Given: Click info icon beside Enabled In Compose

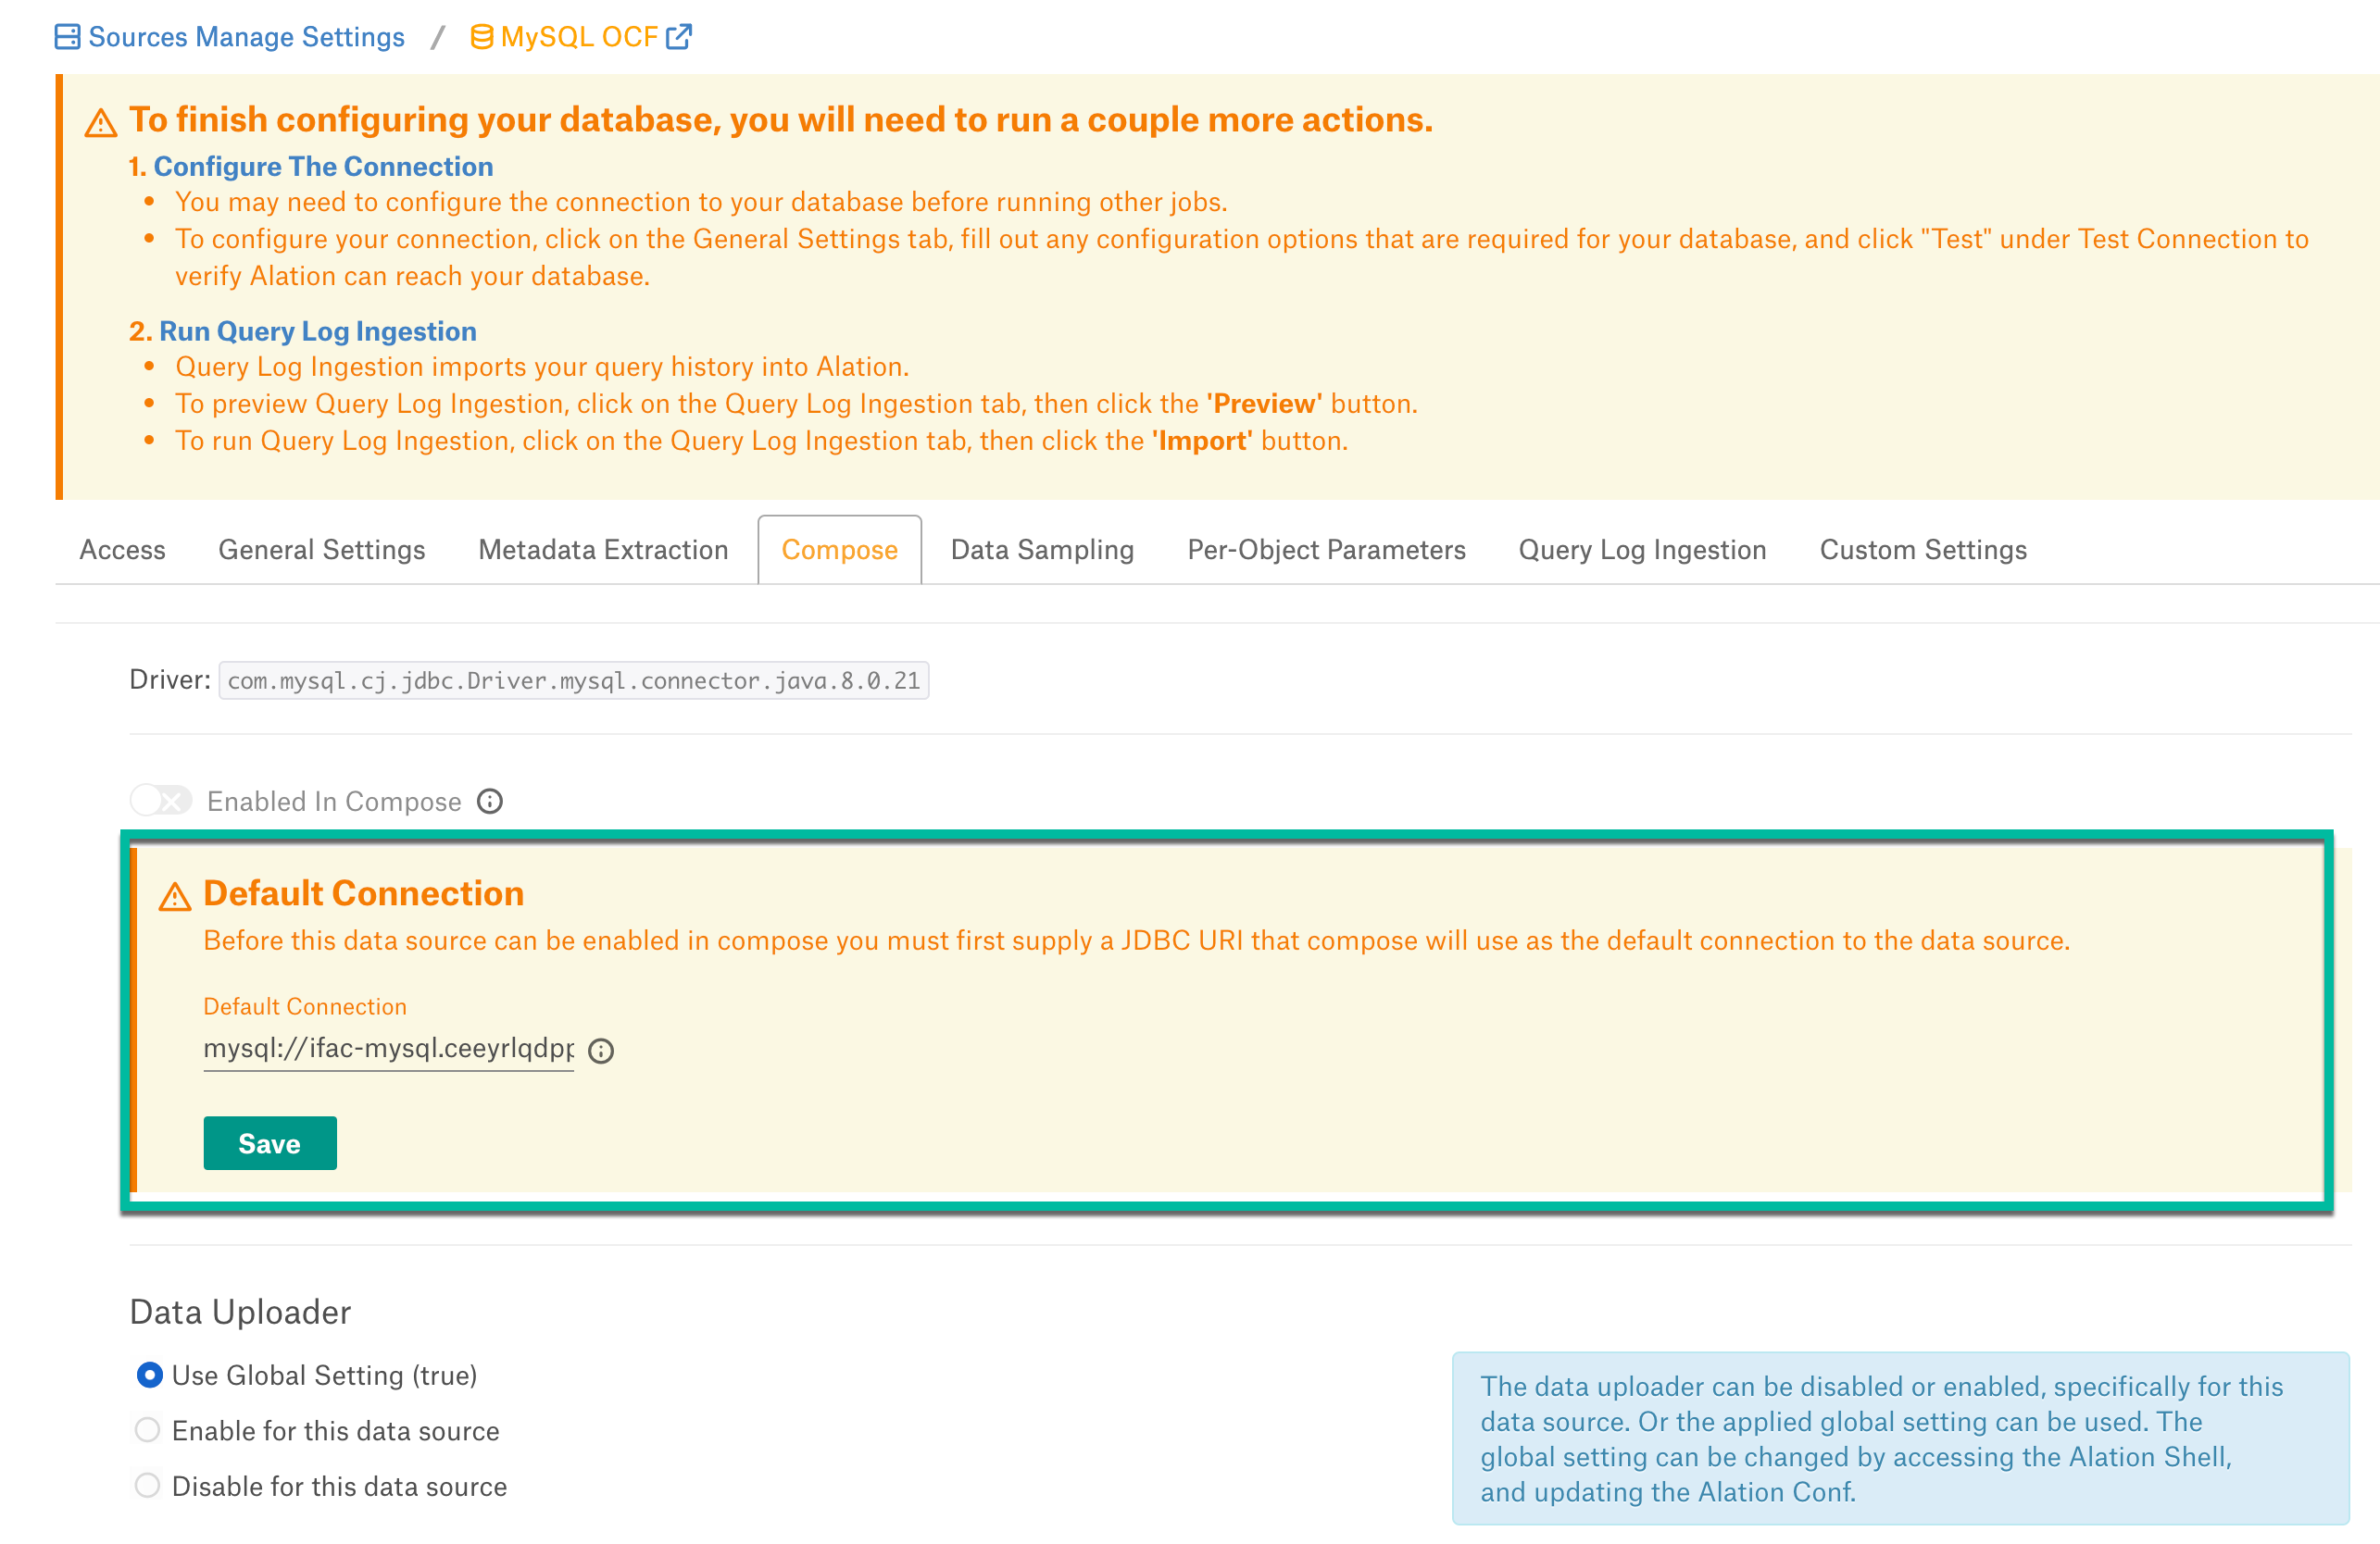Looking at the screenshot, I should coord(490,802).
